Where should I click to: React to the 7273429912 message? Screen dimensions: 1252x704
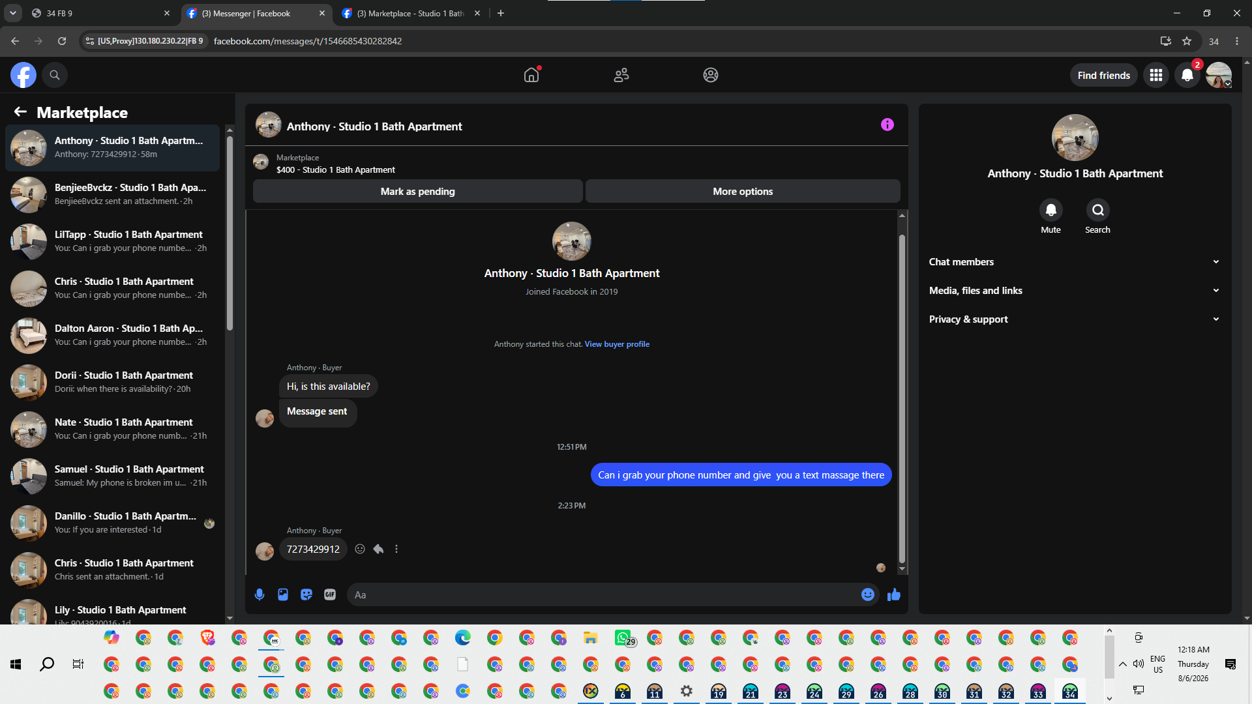pyautogui.click(x=360, y=549)
